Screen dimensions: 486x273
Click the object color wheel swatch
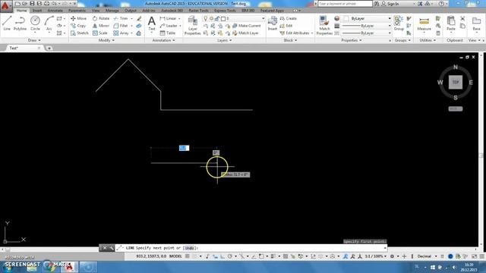[337, 18]
